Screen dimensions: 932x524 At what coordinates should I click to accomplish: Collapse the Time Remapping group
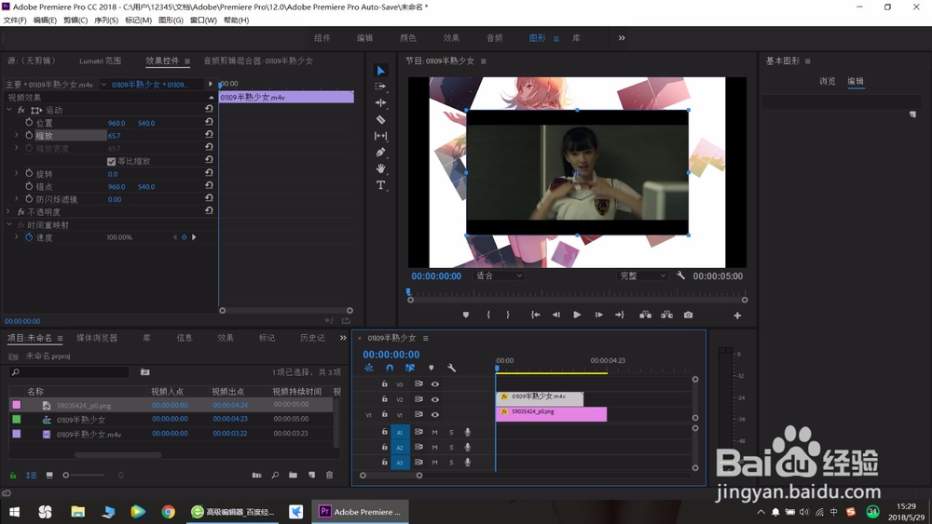tap(9, 224)
